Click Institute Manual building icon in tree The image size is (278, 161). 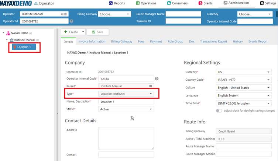point(11,40)
